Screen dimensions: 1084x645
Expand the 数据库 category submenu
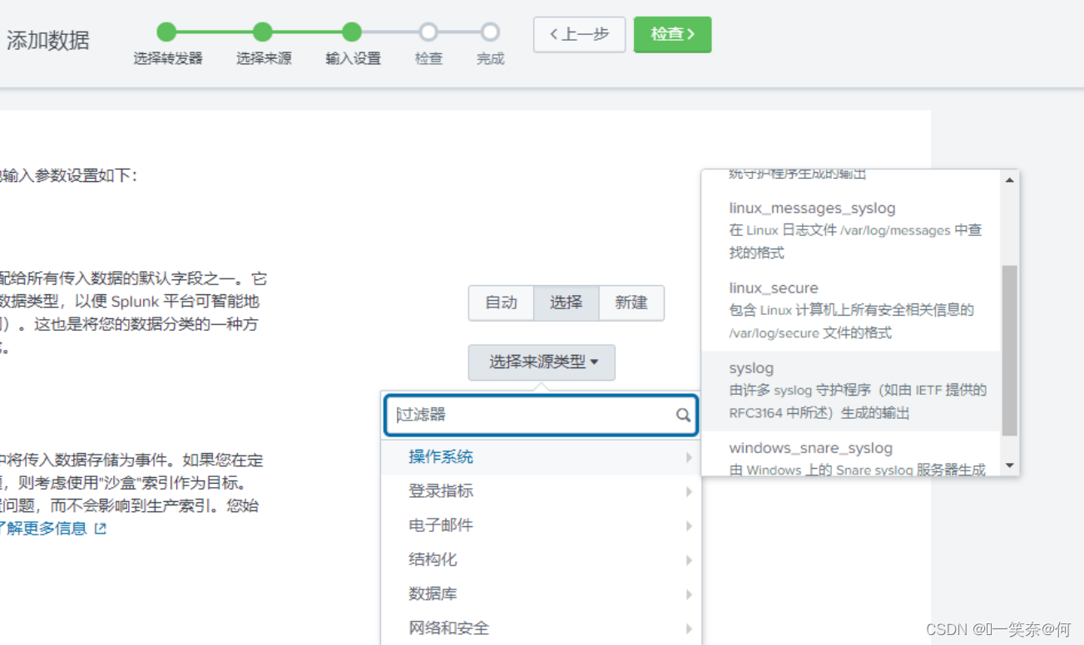[x=541, y=593]
